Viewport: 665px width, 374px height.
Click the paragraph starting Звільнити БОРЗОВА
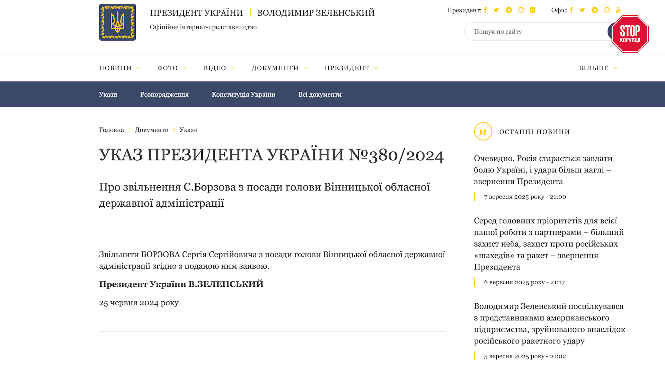coord(272,260)
